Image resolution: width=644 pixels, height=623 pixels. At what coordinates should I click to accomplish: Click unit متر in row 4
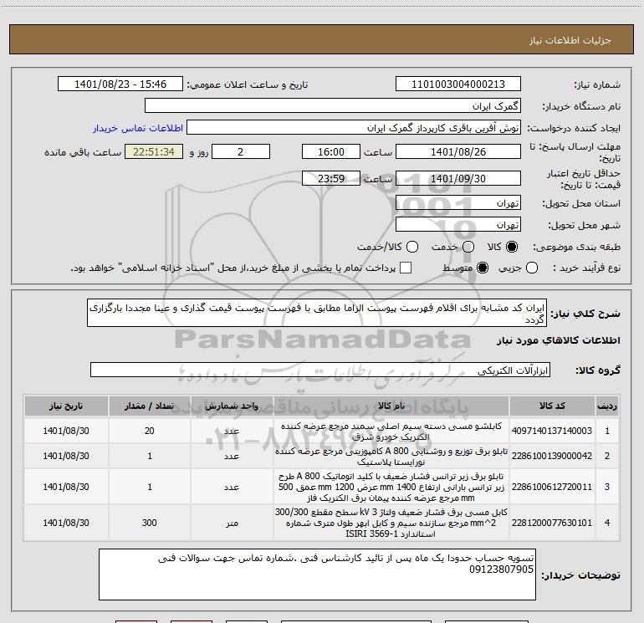tap(232, 523)
